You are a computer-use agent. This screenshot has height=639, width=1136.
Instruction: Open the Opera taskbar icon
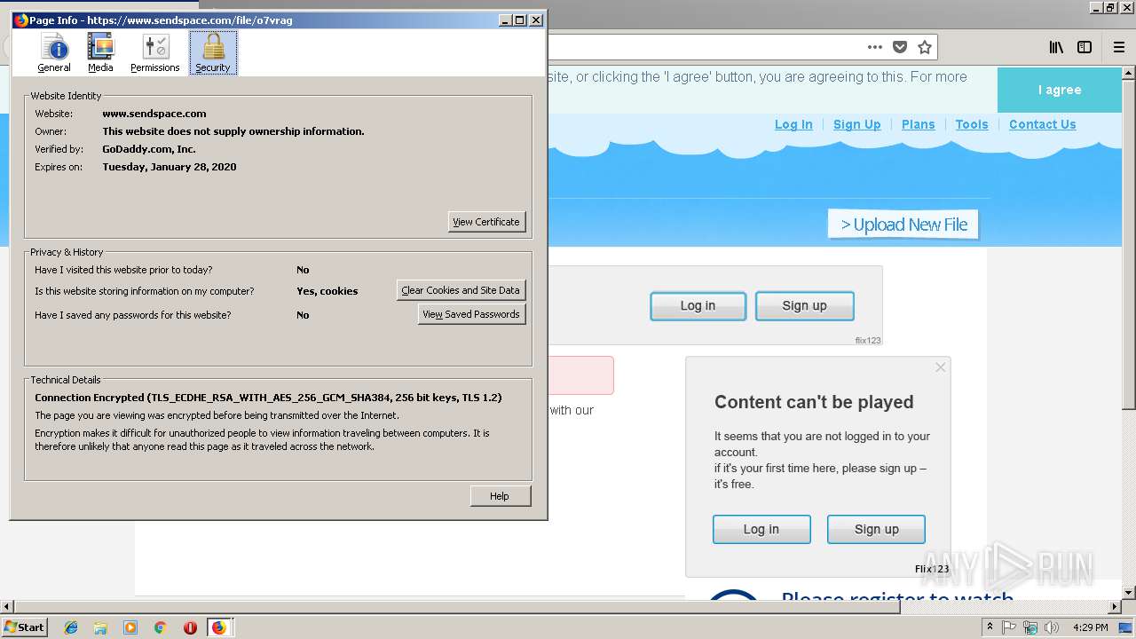tap(190, 627)
